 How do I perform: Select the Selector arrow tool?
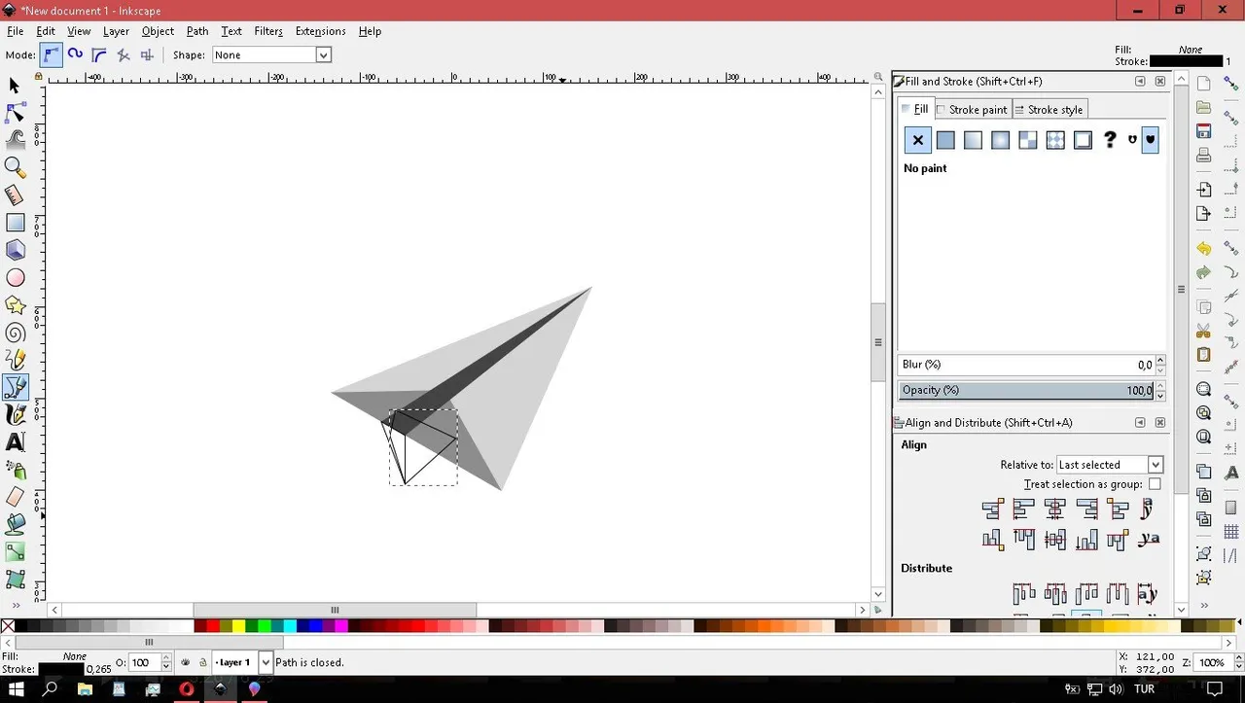point(15,86)
